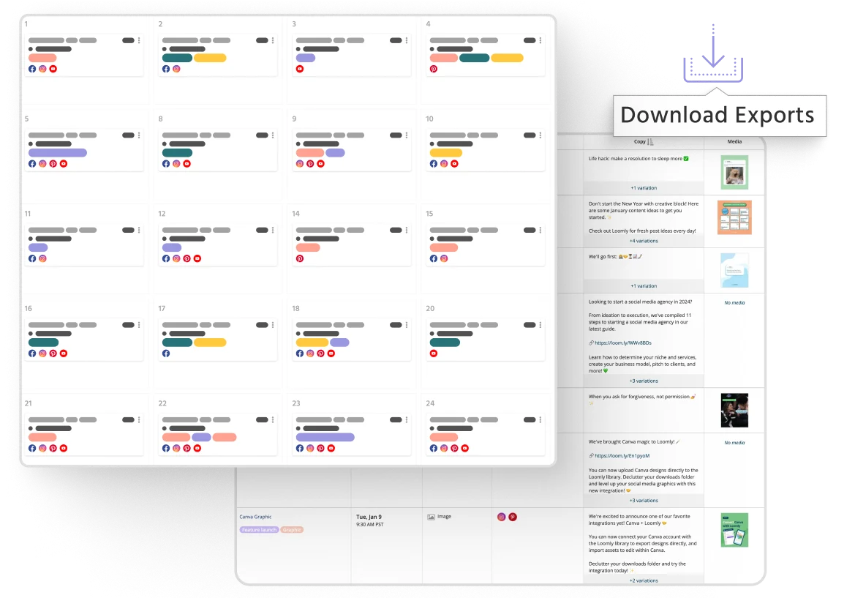
Task: Click the YouTube icon on day 20 post
Action: (x=434, y=354)
